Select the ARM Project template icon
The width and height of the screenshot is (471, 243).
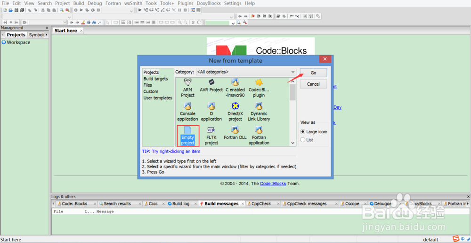pos(188,89)
